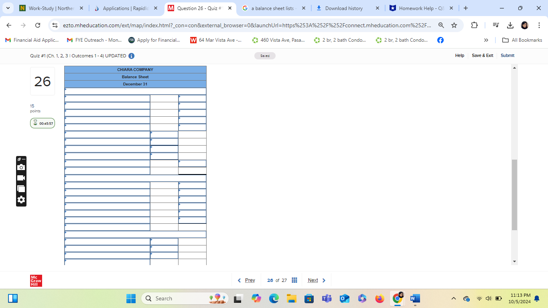Click the camera screenshot icon in side toolbar

coord(21,167)
